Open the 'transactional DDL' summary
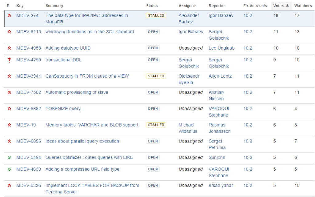The image size is (315, 197). click(x=63, y=60)
